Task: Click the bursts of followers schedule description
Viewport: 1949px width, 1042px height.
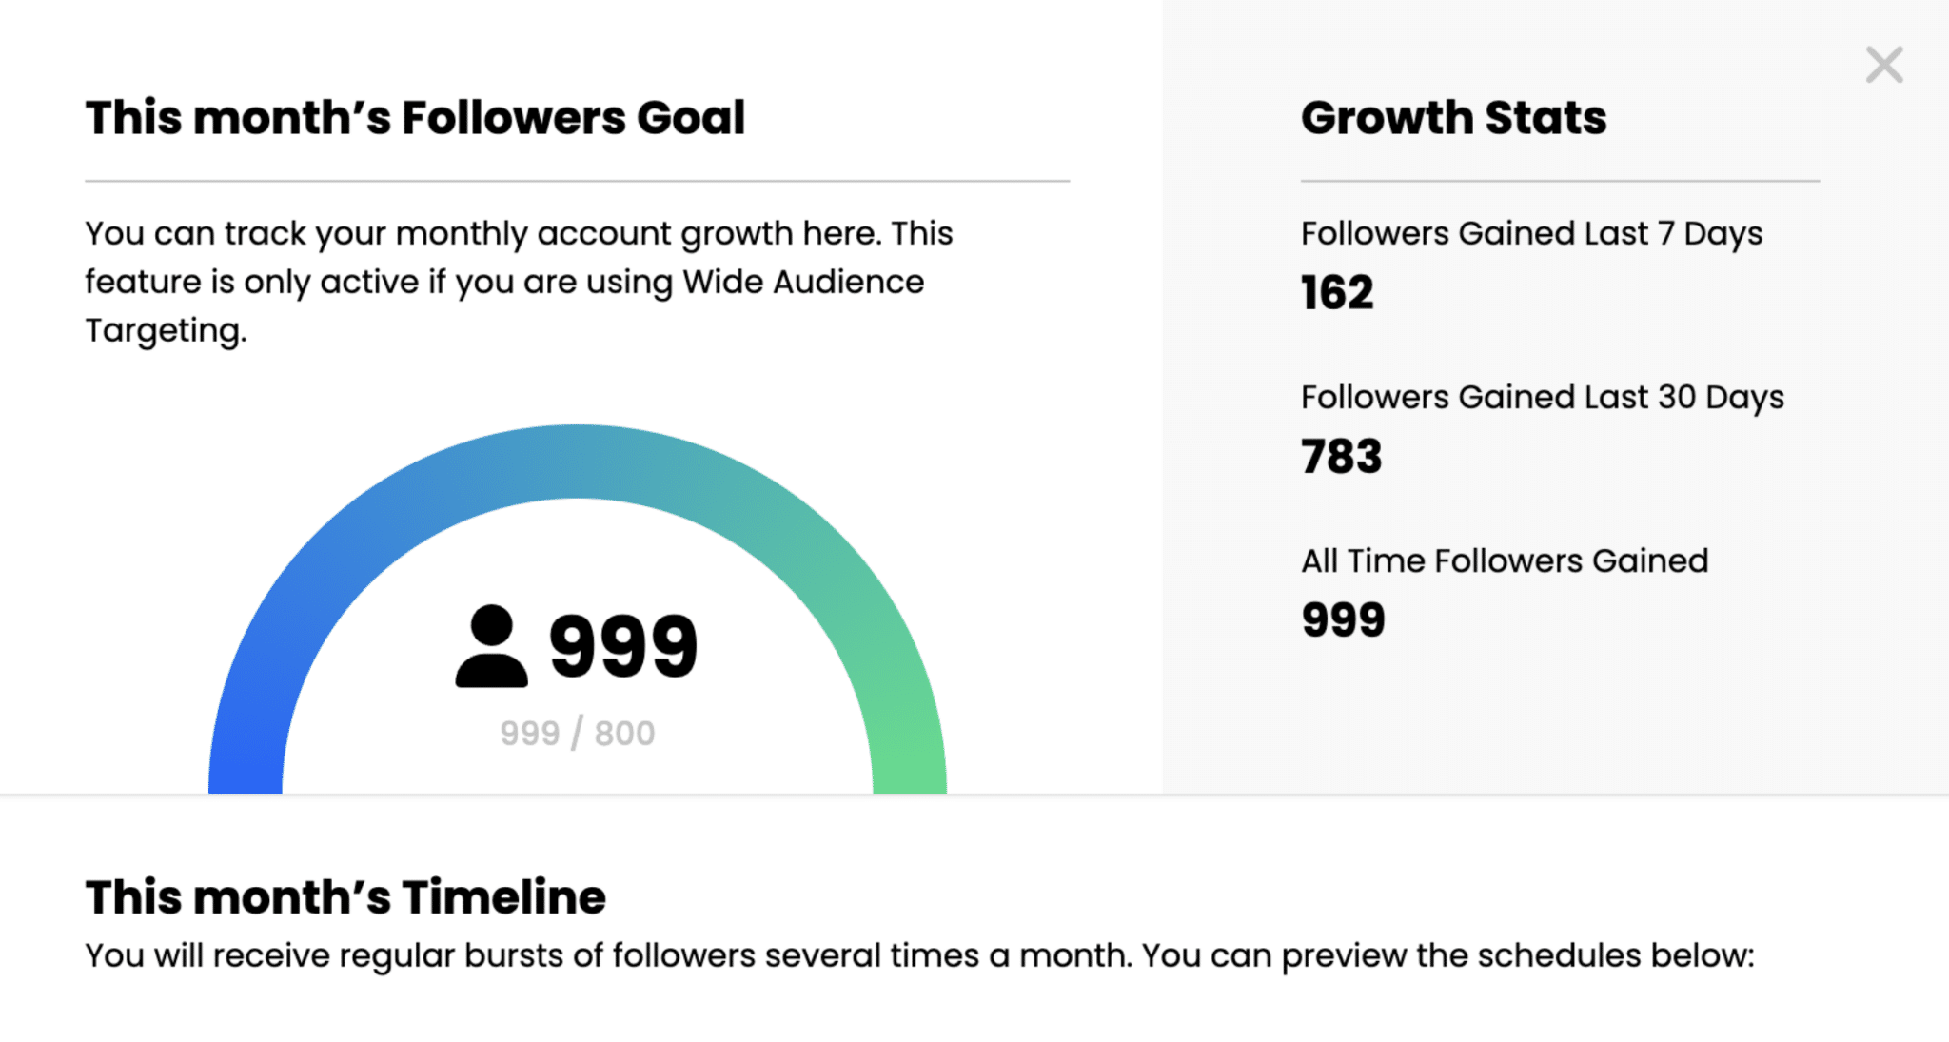Action: [919, 955]
